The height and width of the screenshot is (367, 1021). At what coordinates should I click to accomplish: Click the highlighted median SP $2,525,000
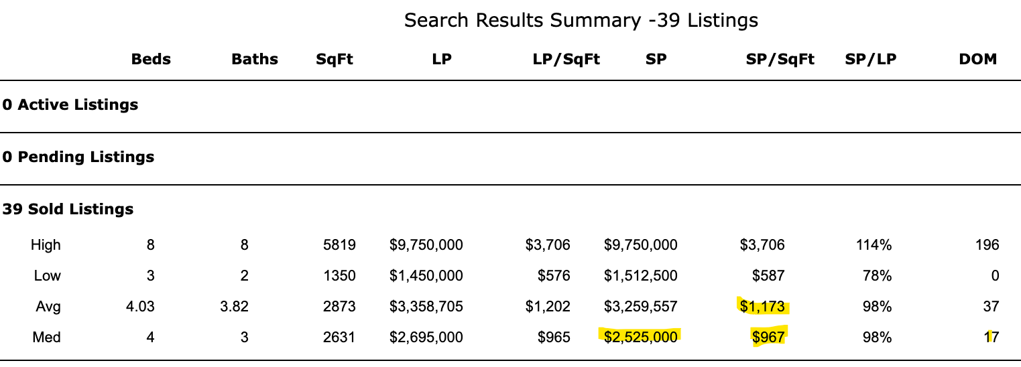coord(640,338)
